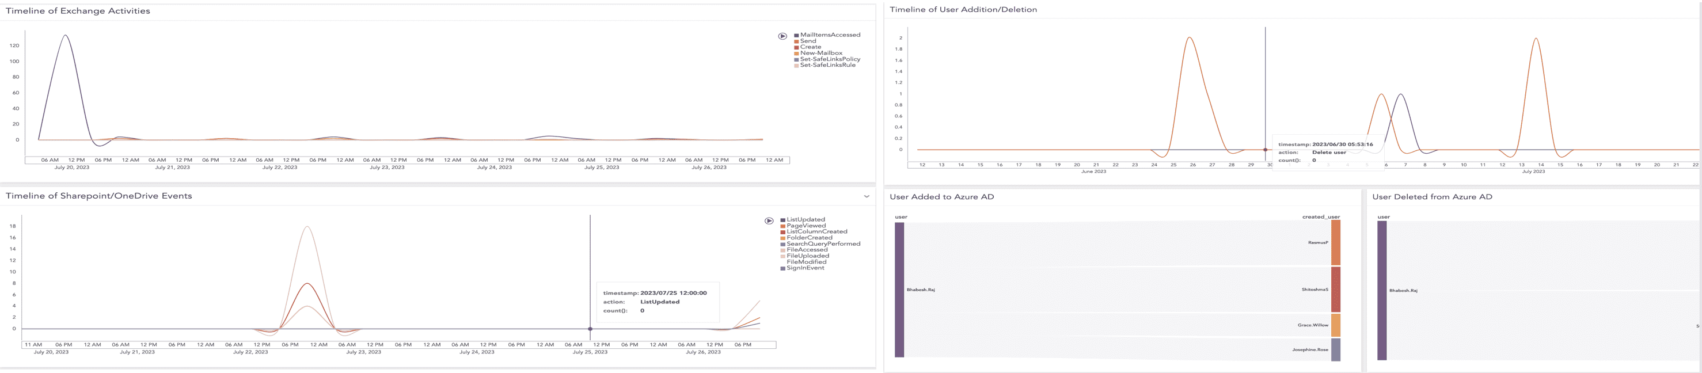The image size is (1702, 373).
Task: Collapse the Sharepoint/OneDrive Events panel chevron
Action: point(866,197)
